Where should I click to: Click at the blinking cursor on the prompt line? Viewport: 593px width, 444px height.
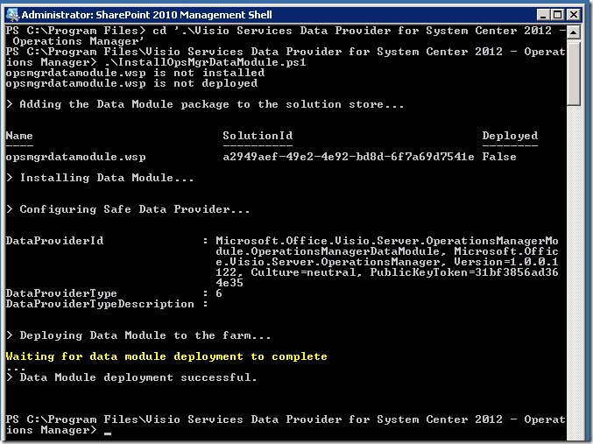pyautogui.click(x=108, y=433)
